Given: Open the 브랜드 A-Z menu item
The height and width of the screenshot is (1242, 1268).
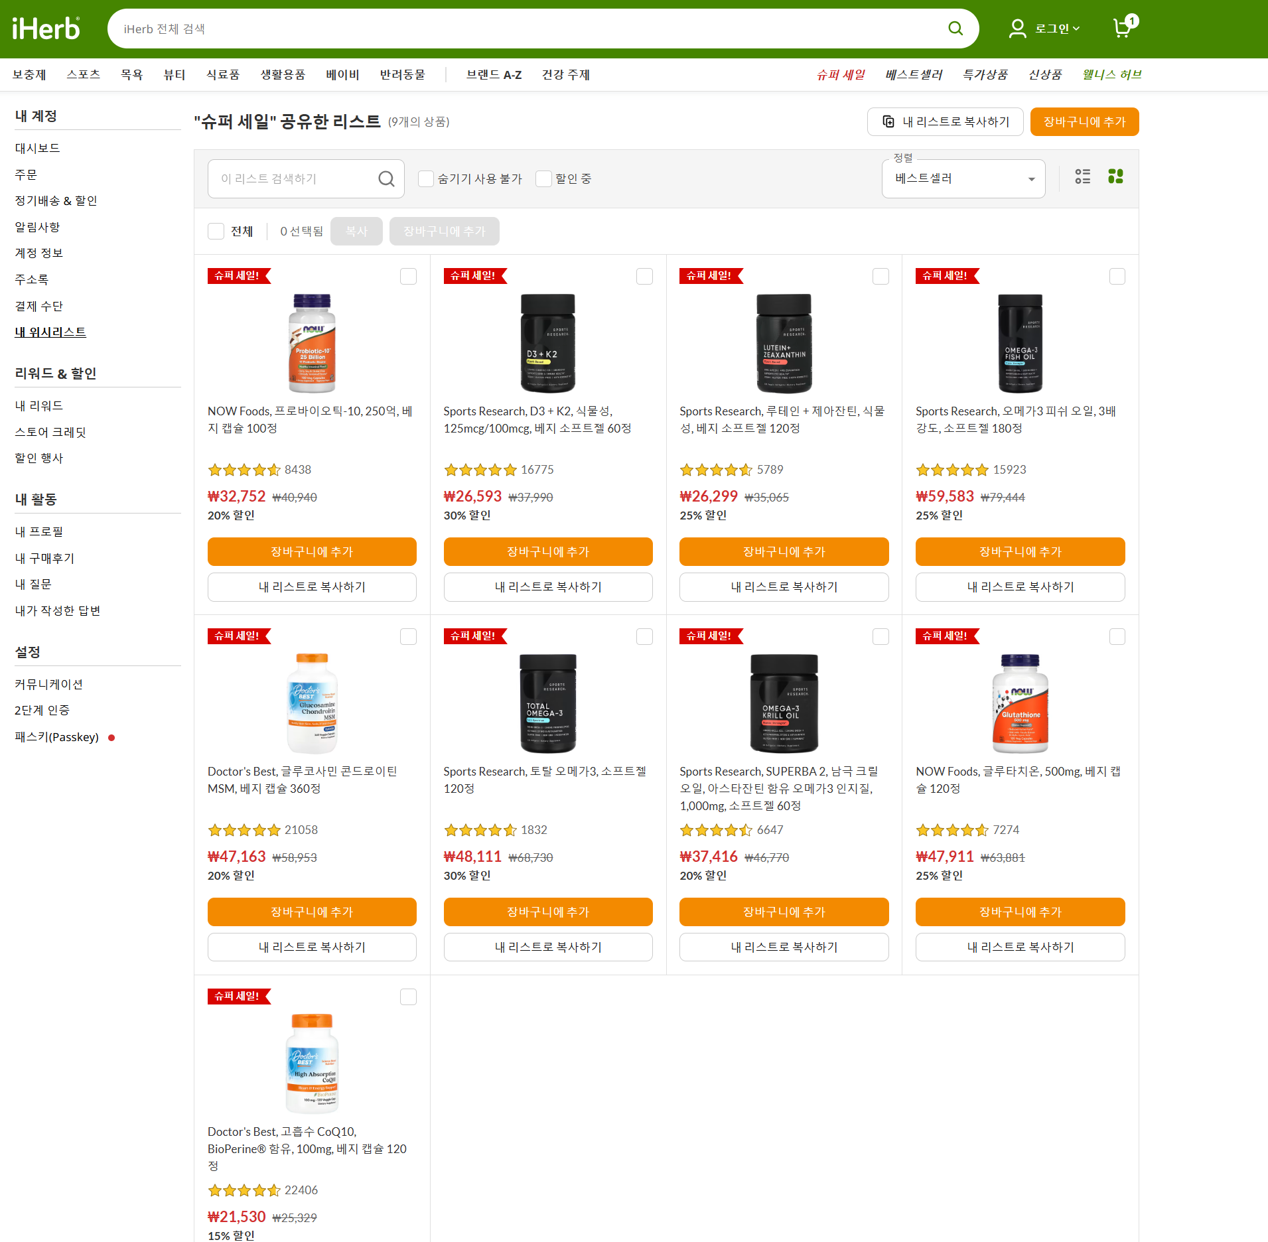Looking at the screenshot, I should point(494,75).
